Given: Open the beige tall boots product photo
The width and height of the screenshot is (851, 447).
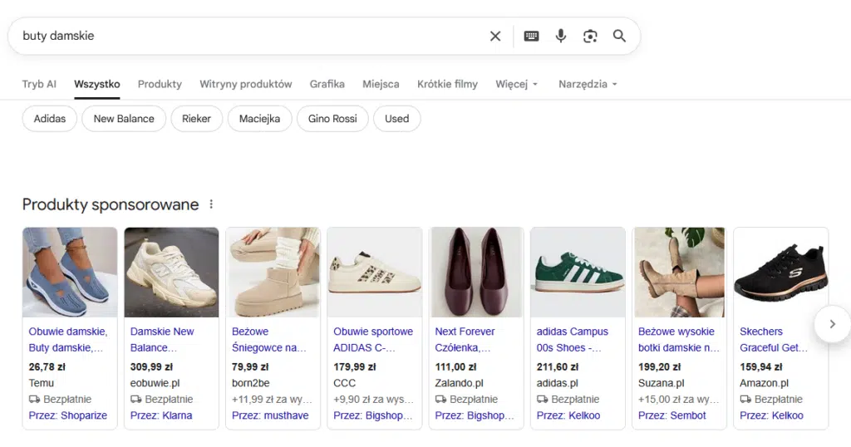Looking at the screenshot, I should click(x=680, y=273).
